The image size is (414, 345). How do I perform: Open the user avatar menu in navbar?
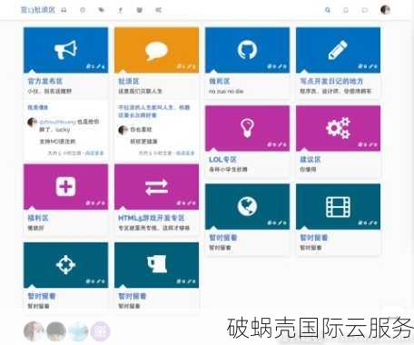click(385, 10)
